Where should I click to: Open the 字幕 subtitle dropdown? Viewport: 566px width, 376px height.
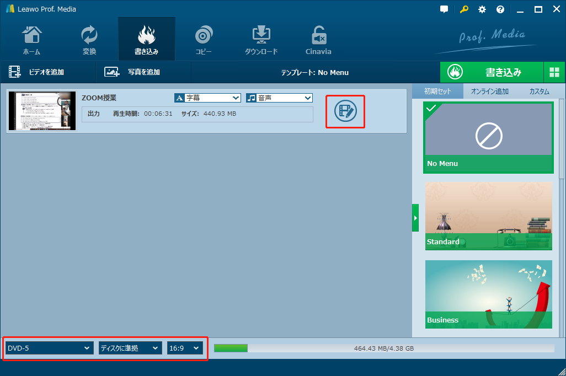pyautogui.click(x=207, y=98)
